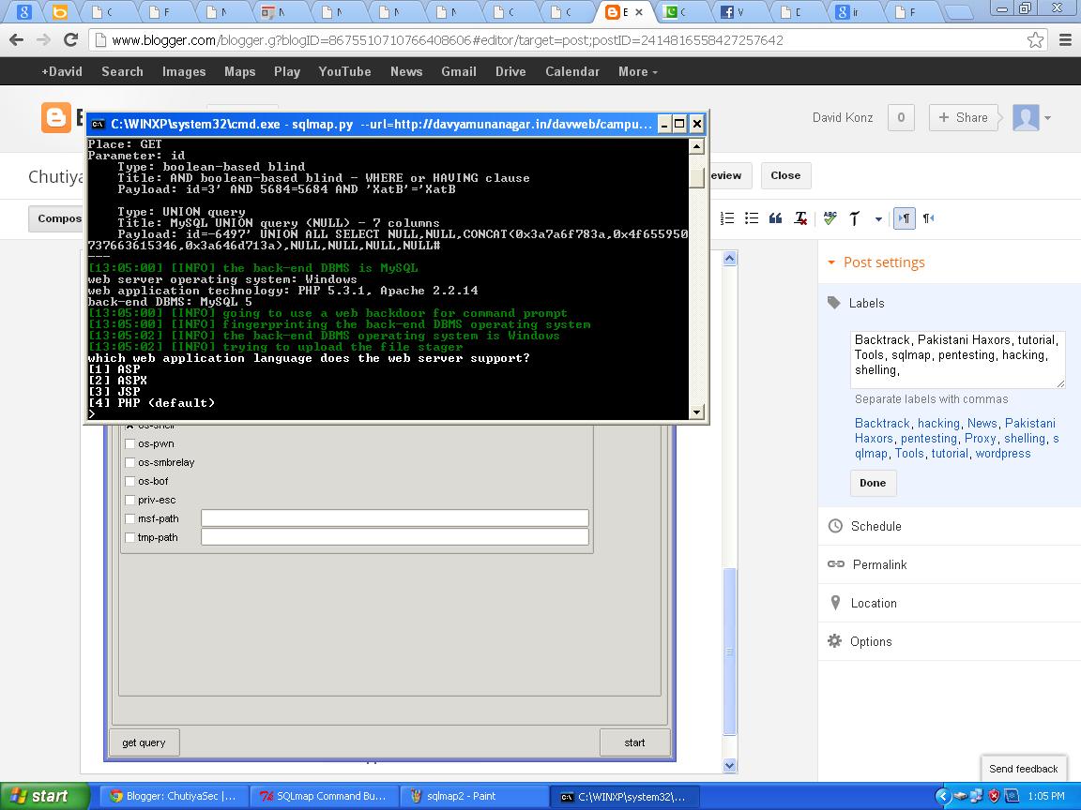
Task: Click the Schedule clock icon
Action: tap(835, 526)
